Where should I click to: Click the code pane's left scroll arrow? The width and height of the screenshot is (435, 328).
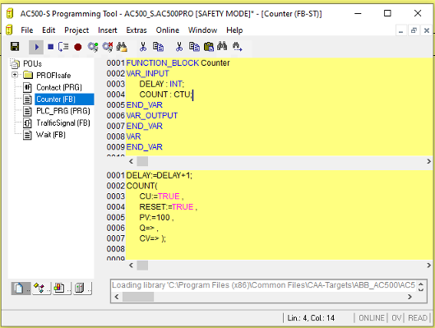[x=131, y=266]
